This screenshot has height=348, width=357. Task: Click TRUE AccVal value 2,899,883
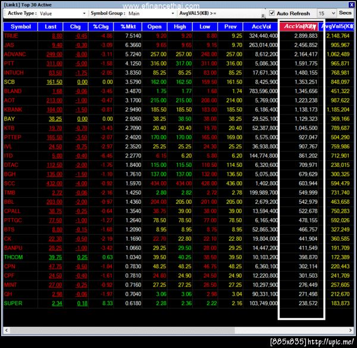point(306,36)
